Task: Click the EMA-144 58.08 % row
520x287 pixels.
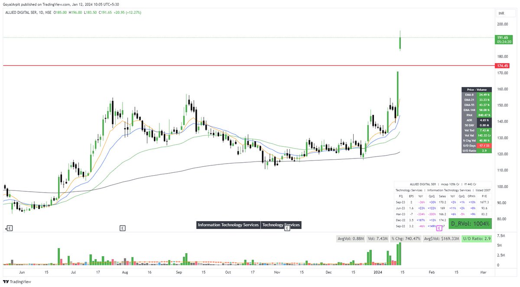Action: 477,110
